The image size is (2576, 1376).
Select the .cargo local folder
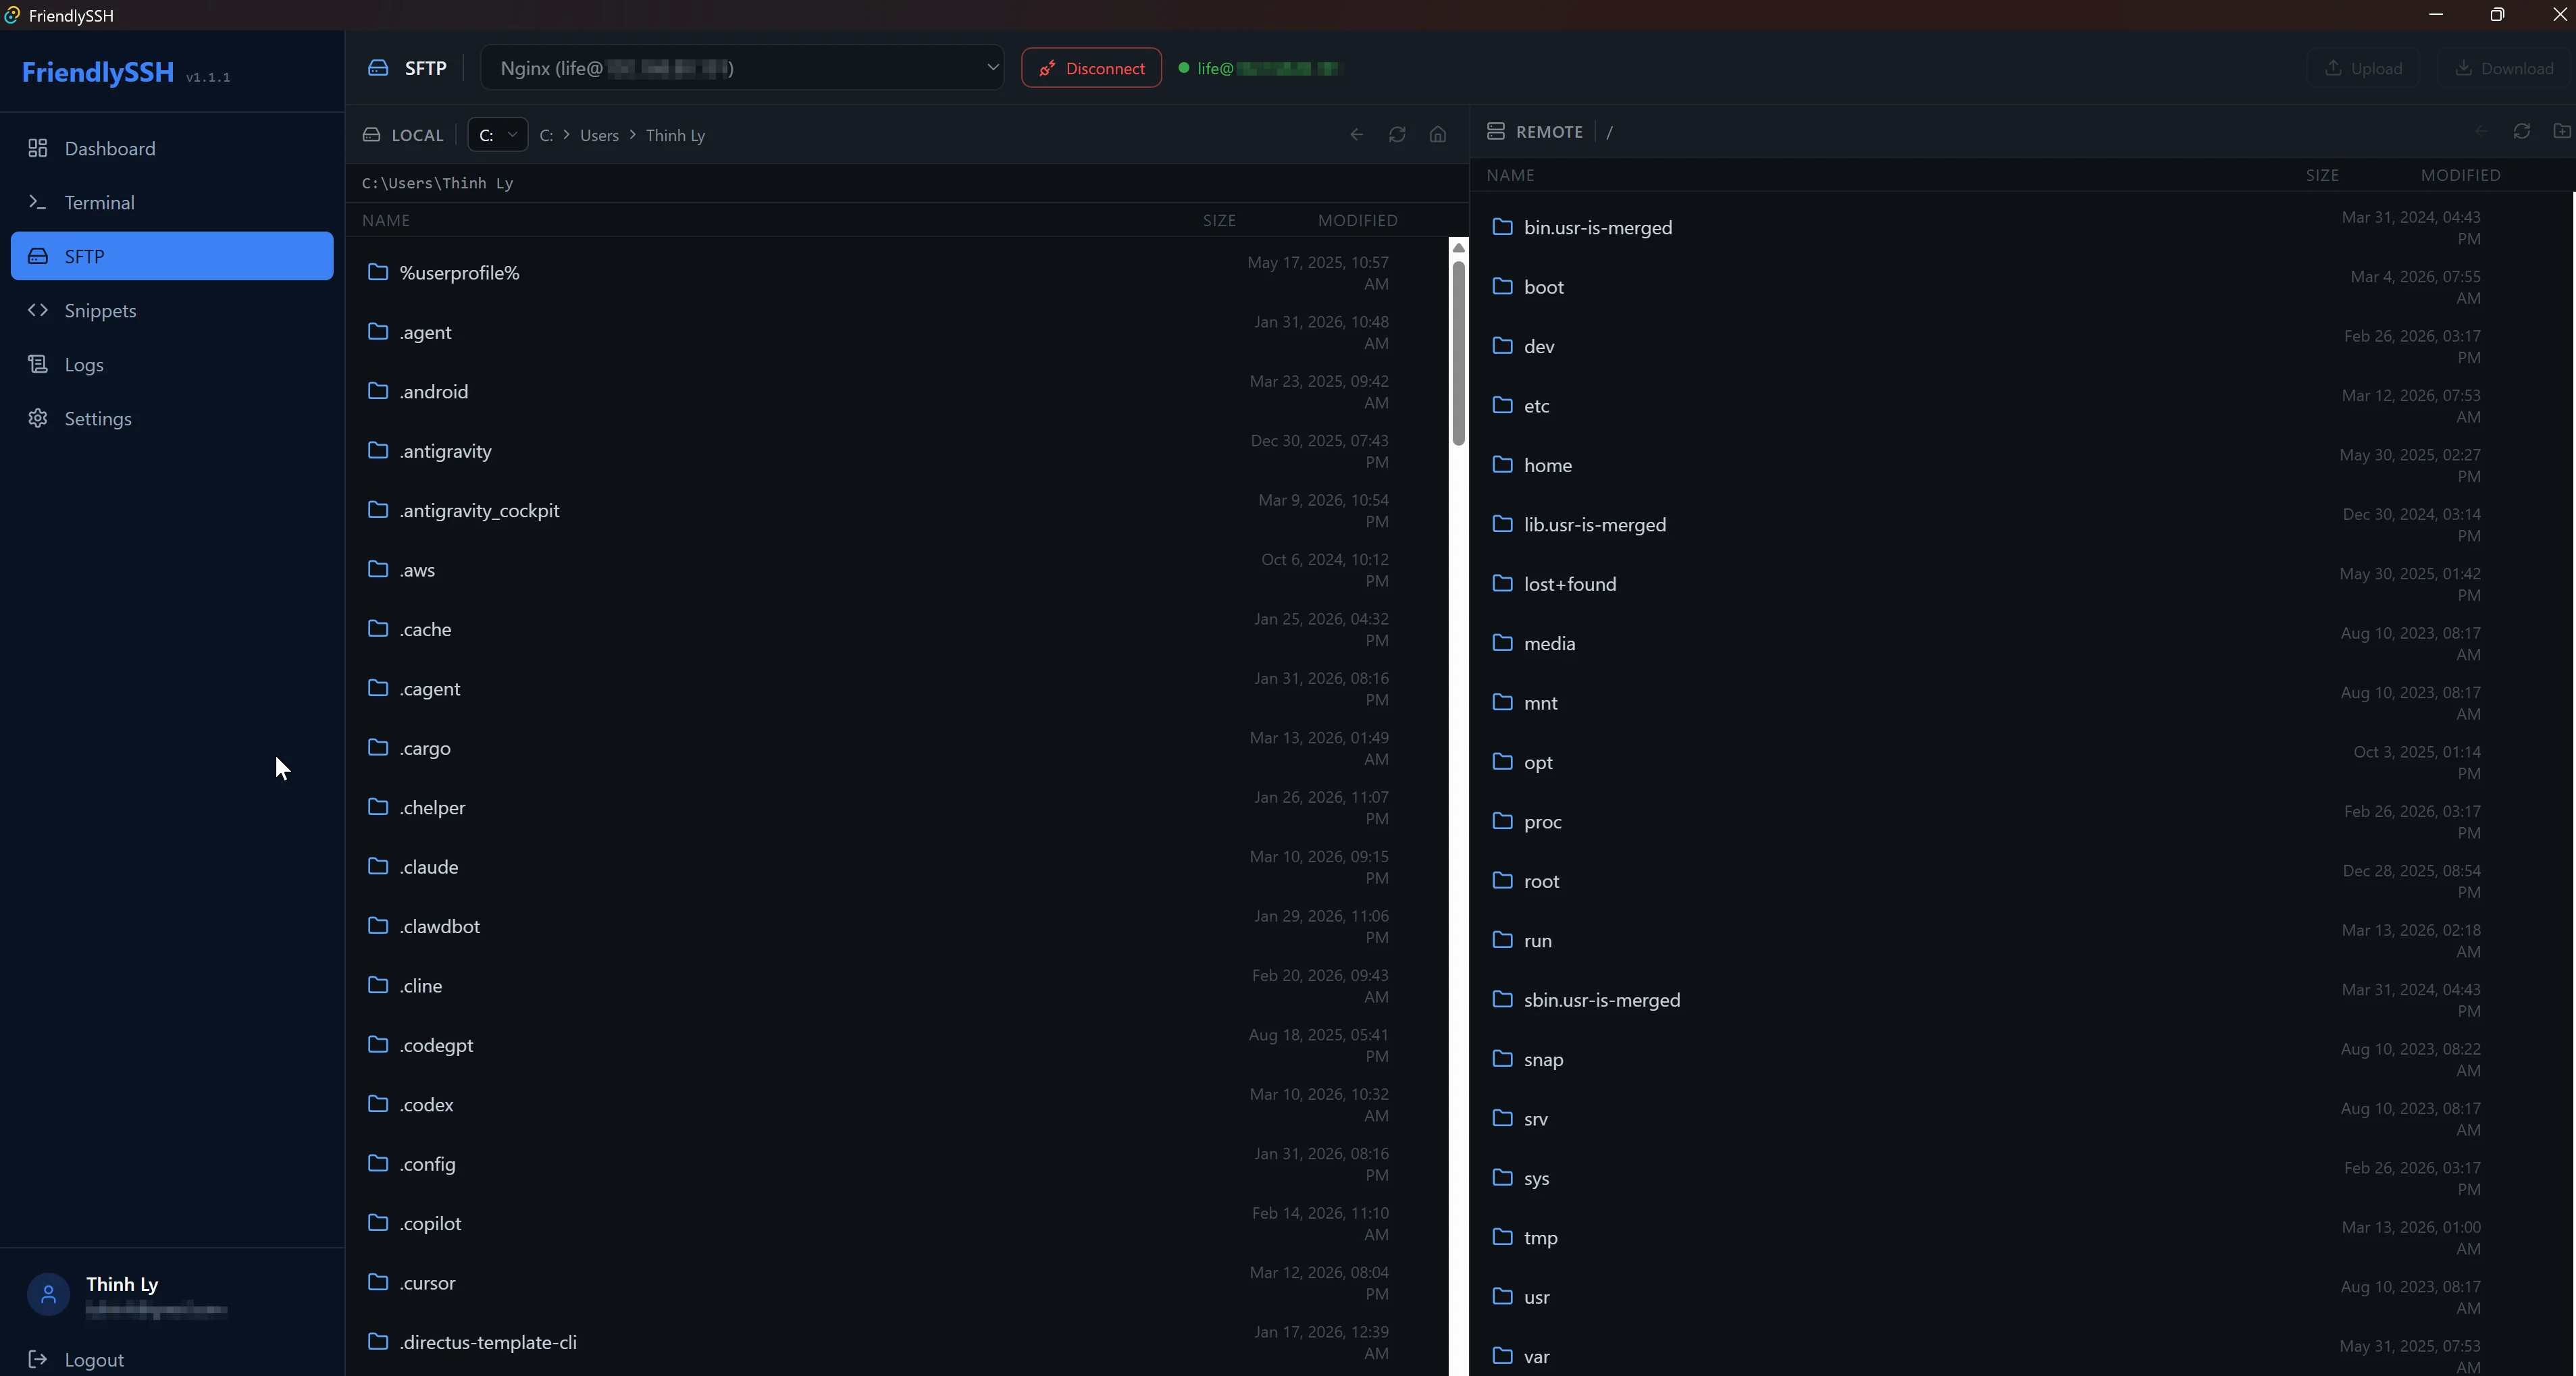[897, 748]
